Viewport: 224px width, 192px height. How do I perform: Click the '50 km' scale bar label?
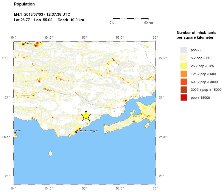[x=148, y=23]
